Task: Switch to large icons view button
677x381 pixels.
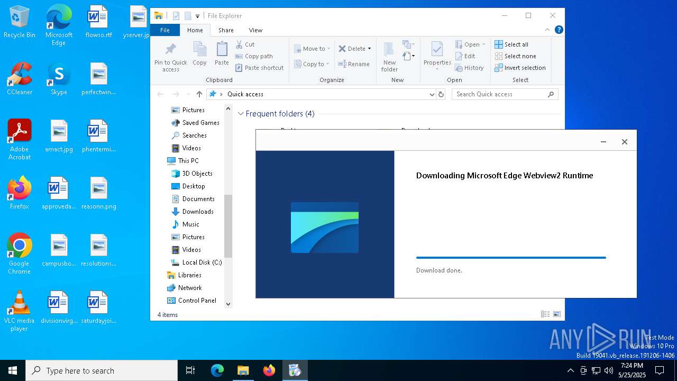Action: (x=557, y=314)
